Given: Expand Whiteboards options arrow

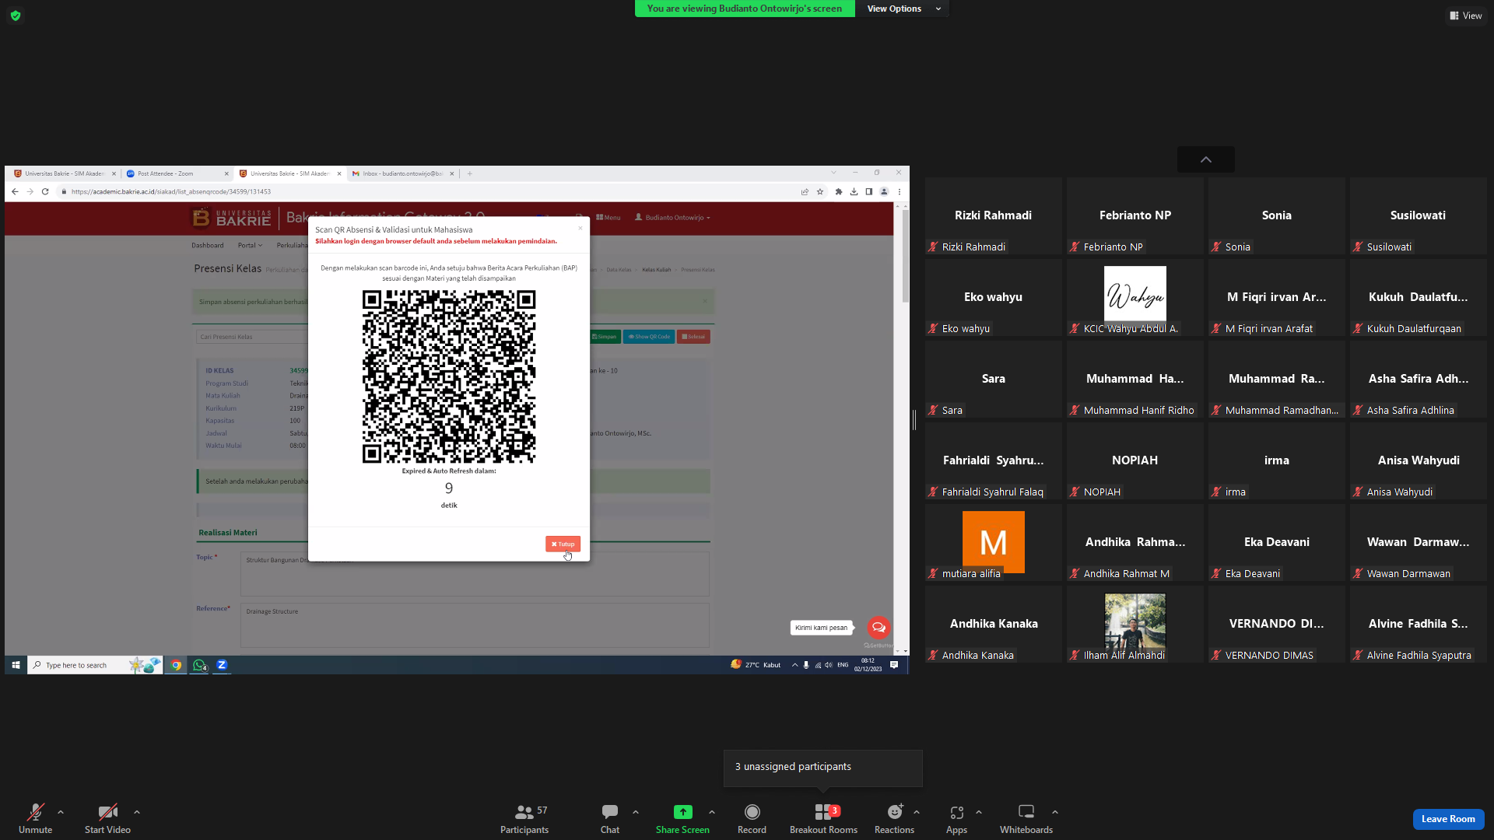Looking at the screenshot, I should tap(1055, 812).
